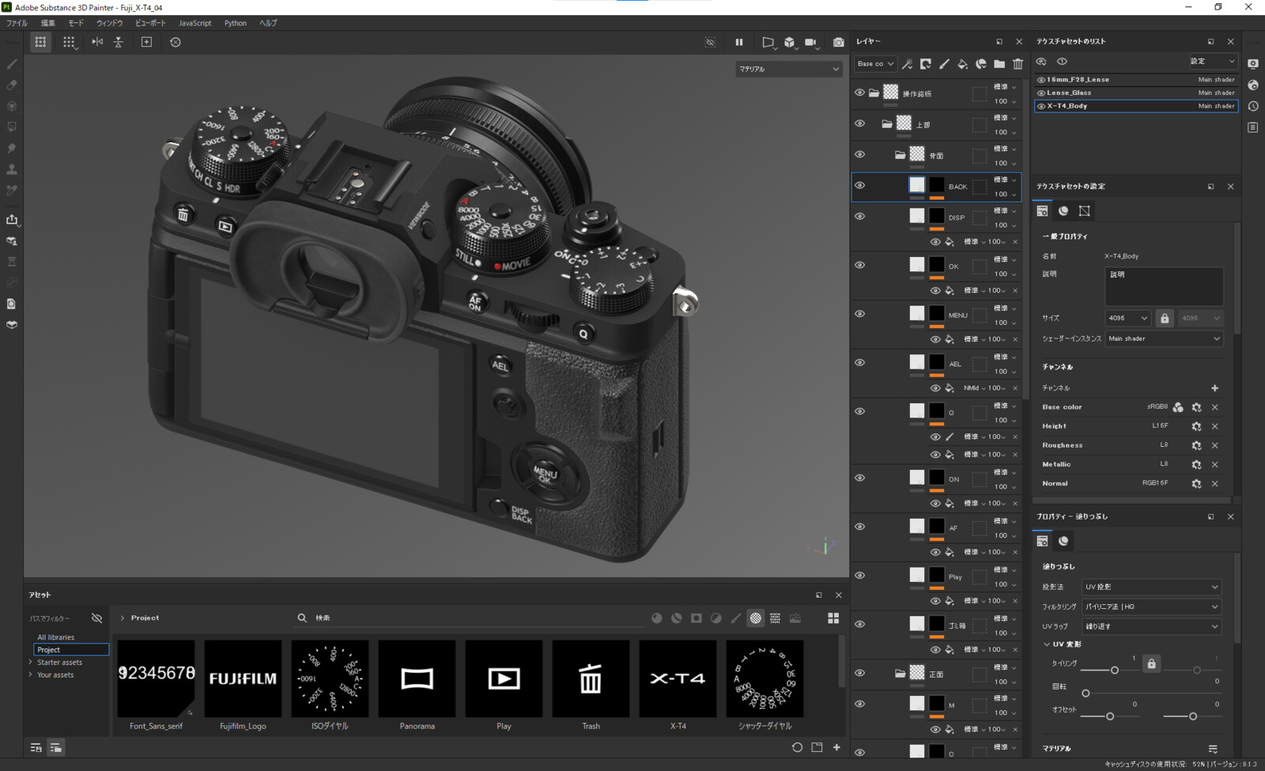Expand the Starter assets tree item
1265x771 pixels.
(x=31, y=662)
